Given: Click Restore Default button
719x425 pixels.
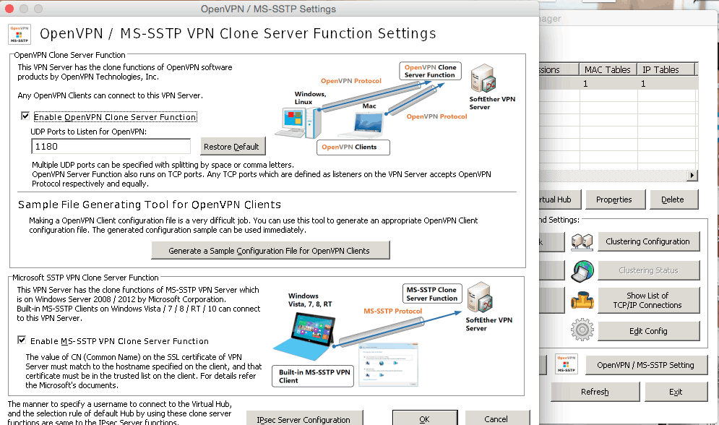Looking at the screenshot, I should pyautogui.click(x=233, y=147).
